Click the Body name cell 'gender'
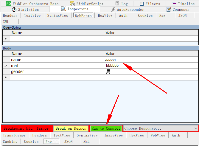 pos(57,72)
